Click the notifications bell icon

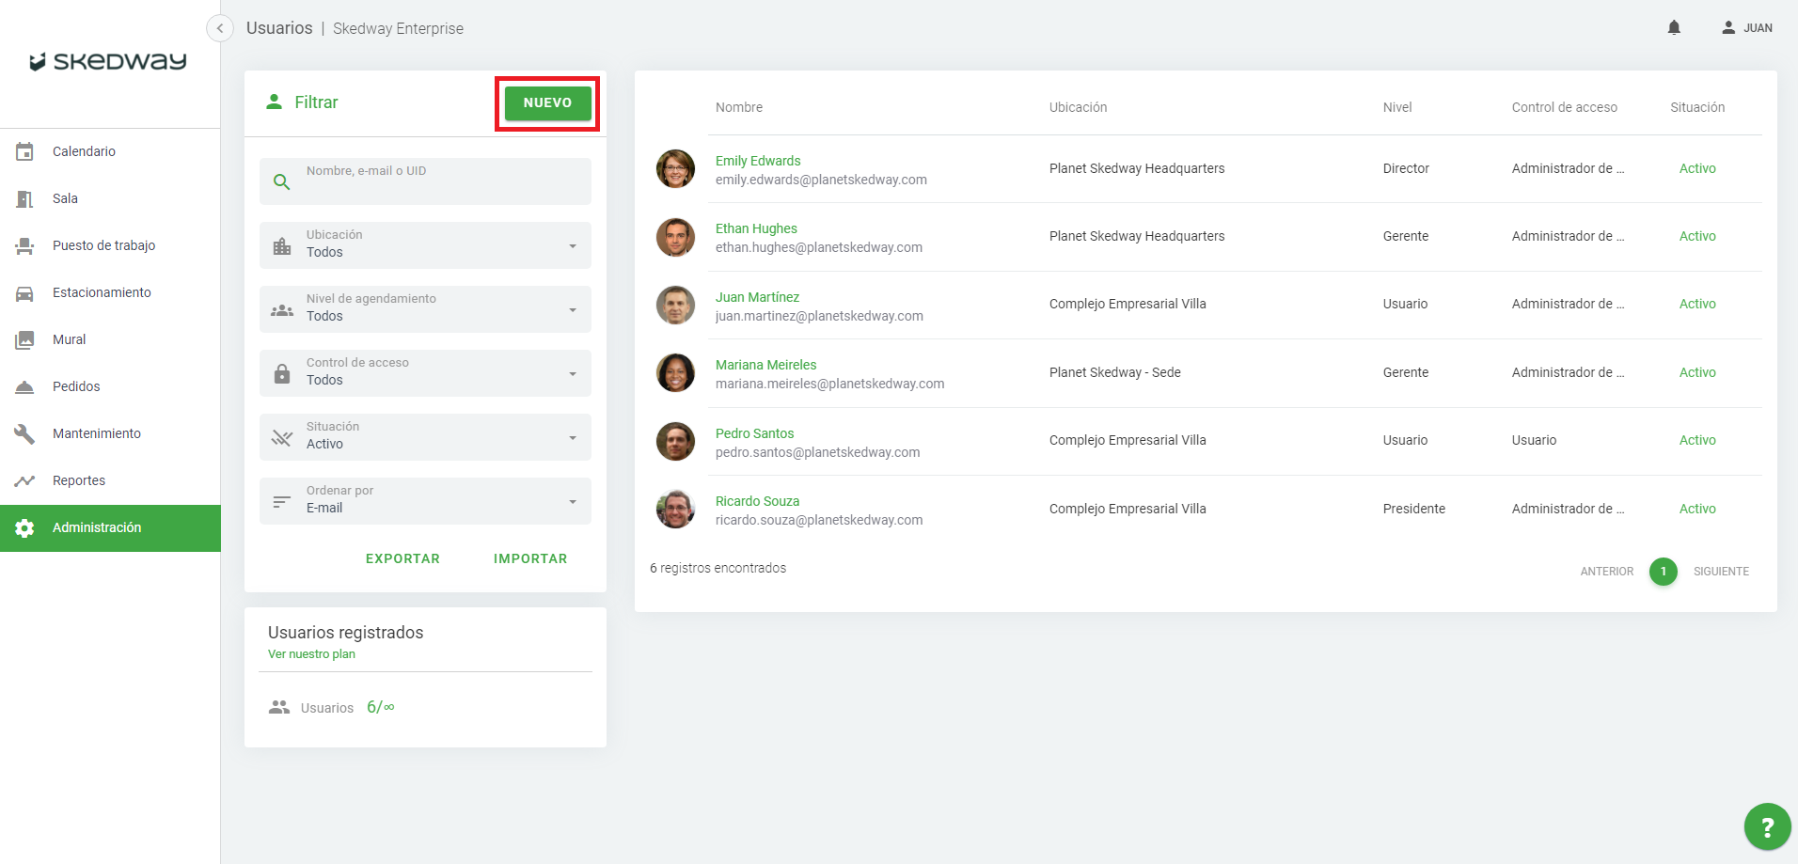[x=1674, y=28]
